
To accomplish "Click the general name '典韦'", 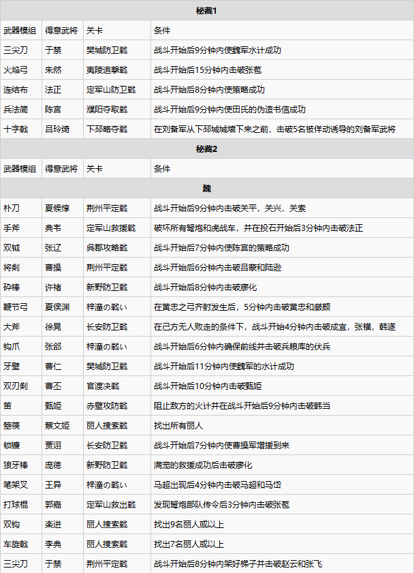I will coord(53,228).
